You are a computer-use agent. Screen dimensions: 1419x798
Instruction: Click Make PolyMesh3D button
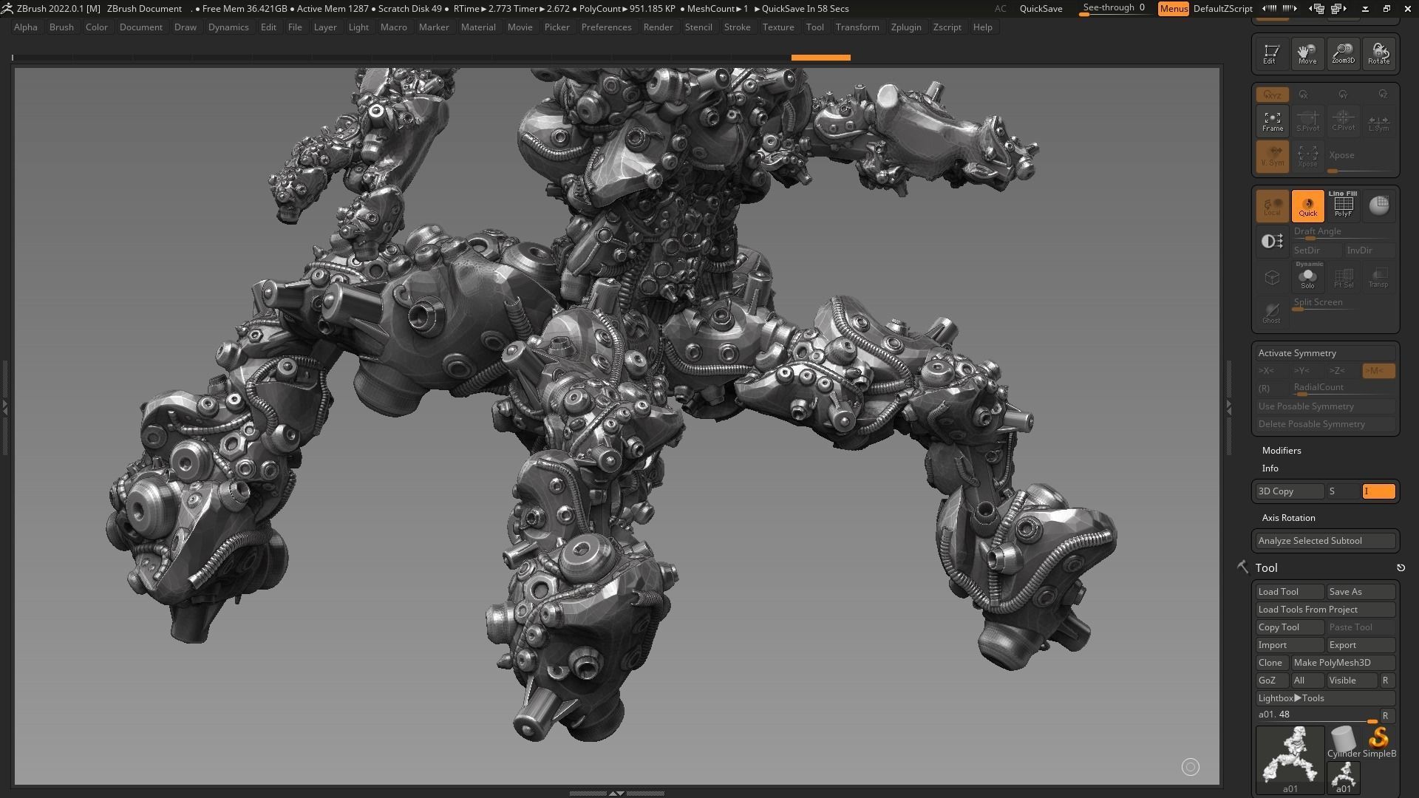coord(1342,663)
